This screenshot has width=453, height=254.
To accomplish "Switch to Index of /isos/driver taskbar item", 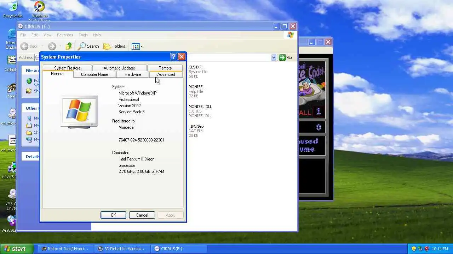I will (65, 249).
